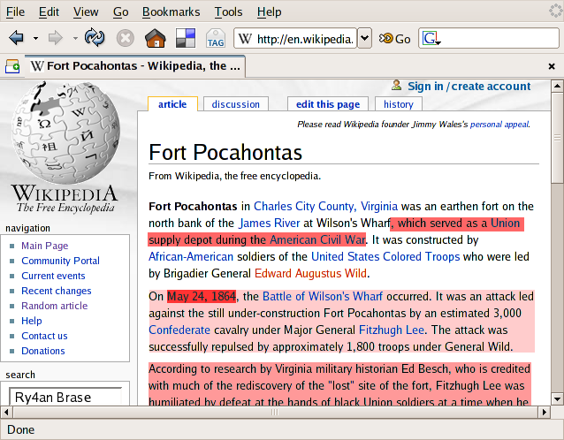Open the history tab
Image resolution: width=564 pixels, height=440 pixels.
click(x=398, y=104)
